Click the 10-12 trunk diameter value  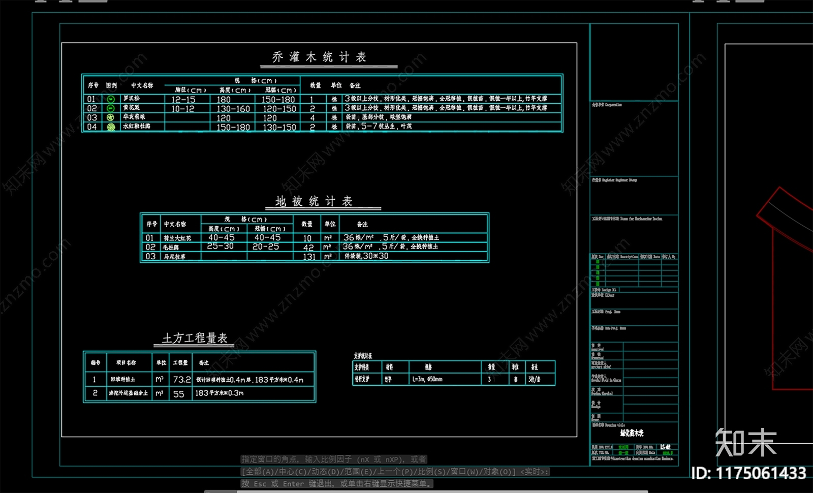[x=183, y=109]
